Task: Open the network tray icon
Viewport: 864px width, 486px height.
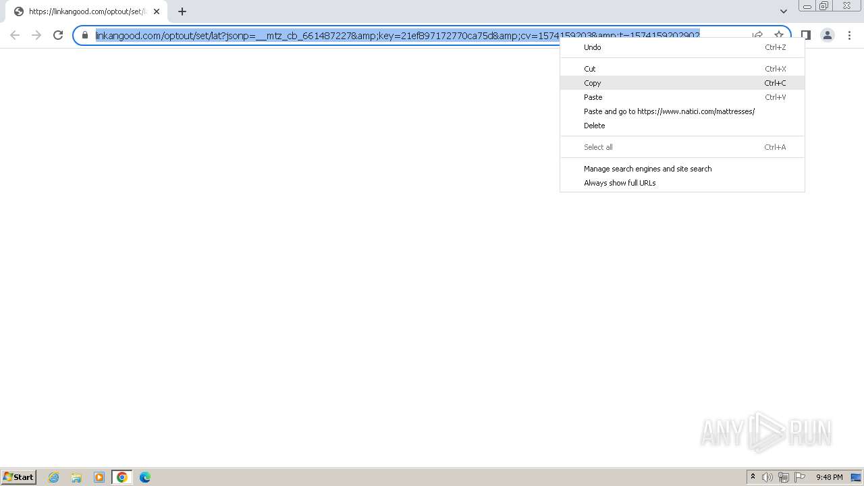Action: pos(784,477)
